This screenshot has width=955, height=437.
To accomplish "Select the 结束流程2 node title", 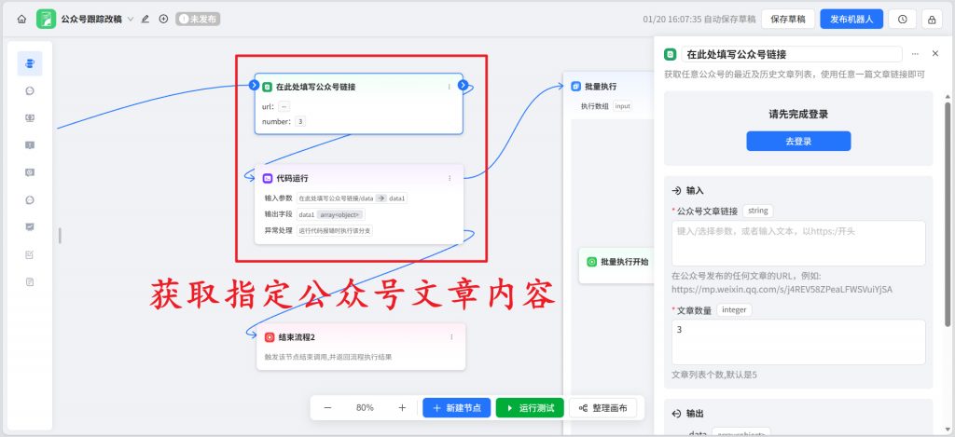I will click(297, 337).
